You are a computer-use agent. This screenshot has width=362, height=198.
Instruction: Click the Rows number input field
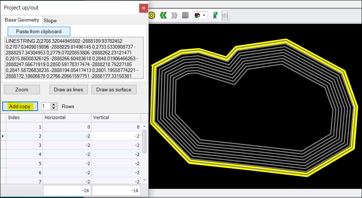[x=45, y=106]
